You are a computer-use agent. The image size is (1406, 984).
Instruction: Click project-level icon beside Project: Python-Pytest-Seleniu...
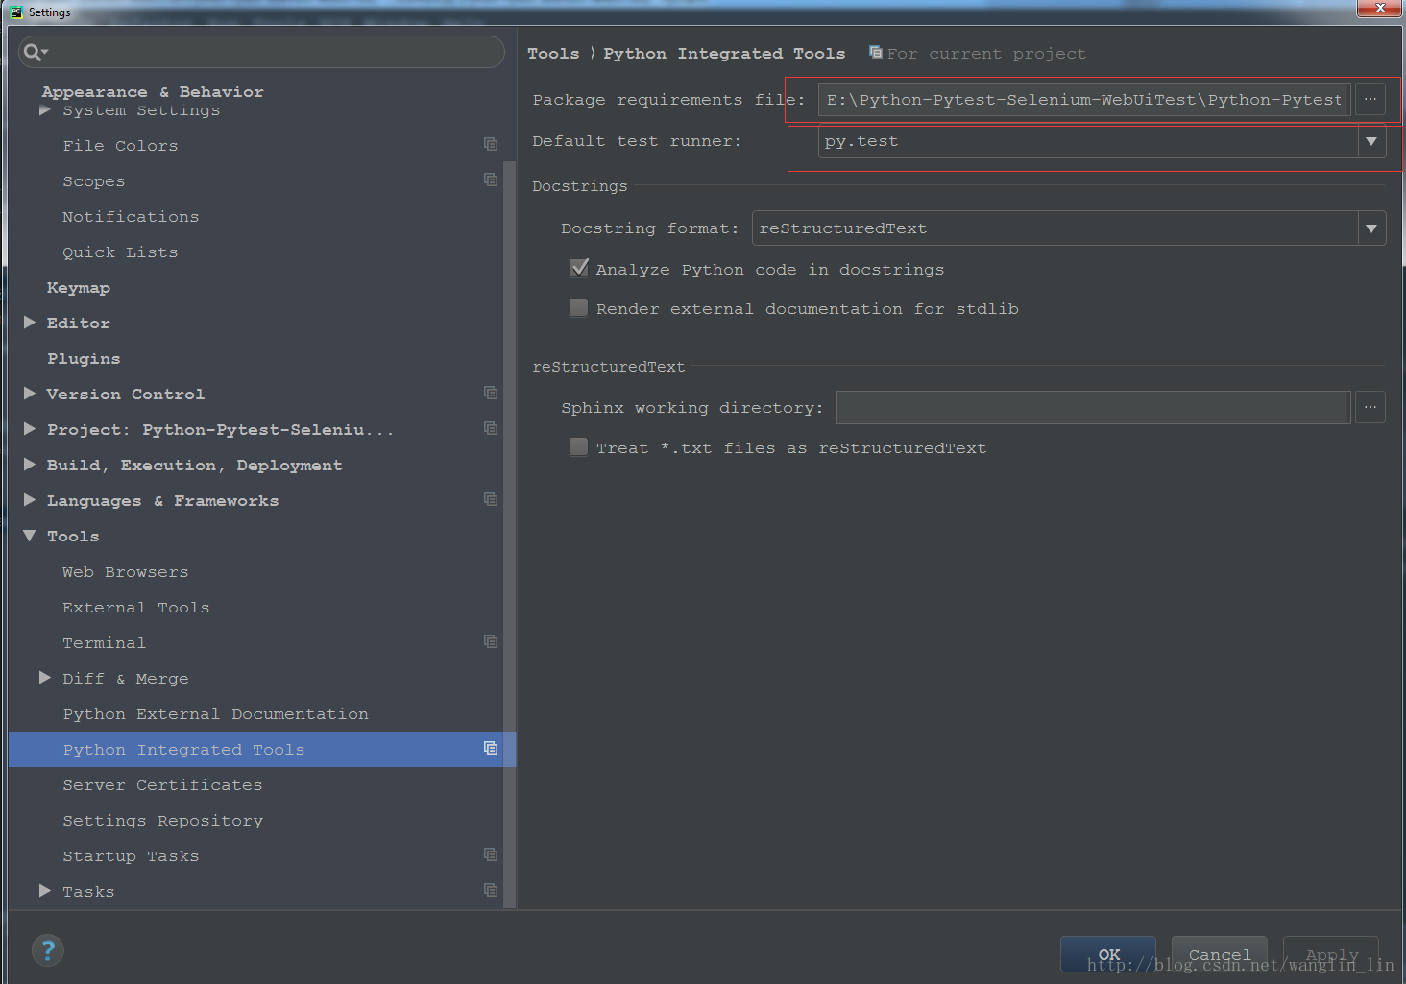[x=491, y=428]
